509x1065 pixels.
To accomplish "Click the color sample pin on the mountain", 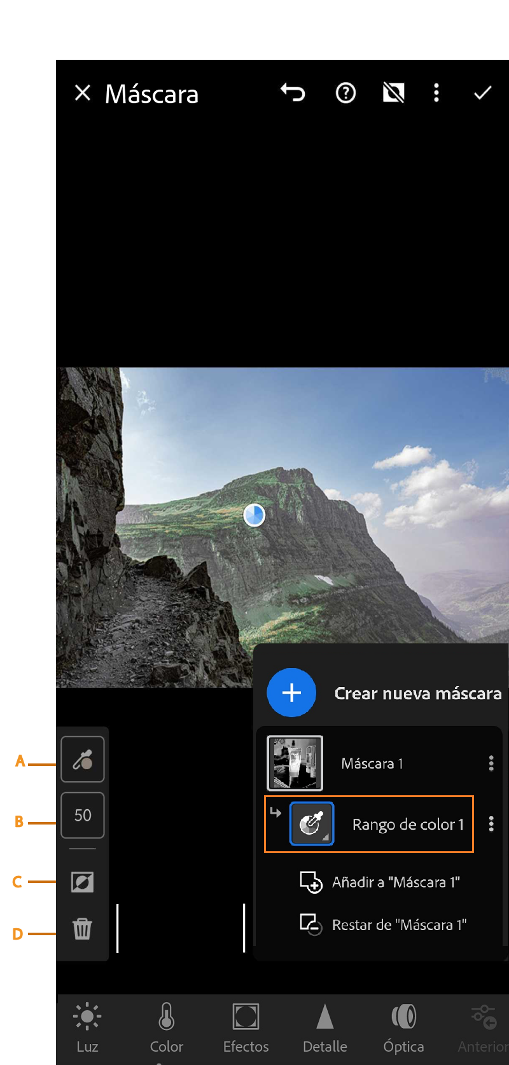I will [254, 515].
